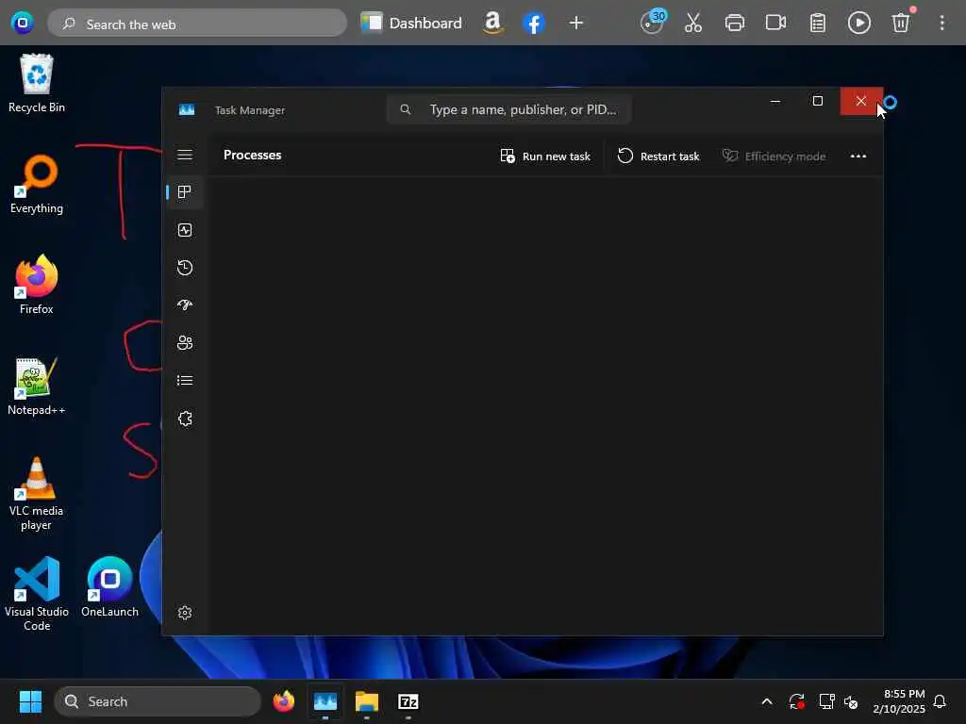
Task: Maximize the Task Manager window
Action: tap(818, 101)
